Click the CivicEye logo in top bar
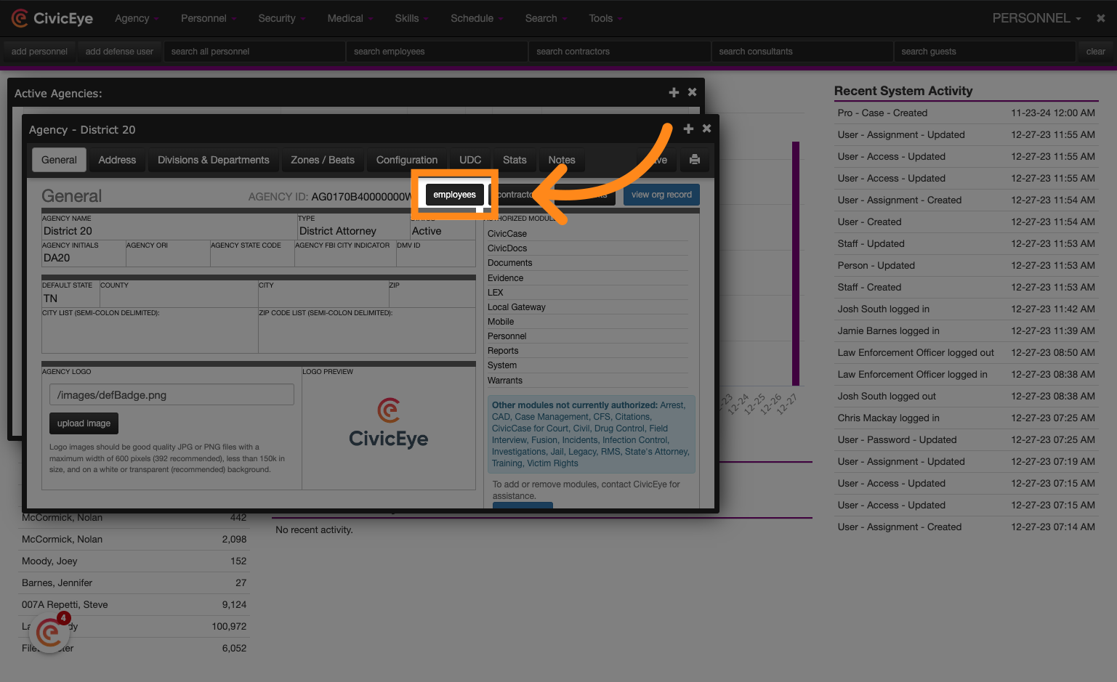This screenshot has height=682, width=1117. point(52,18)
